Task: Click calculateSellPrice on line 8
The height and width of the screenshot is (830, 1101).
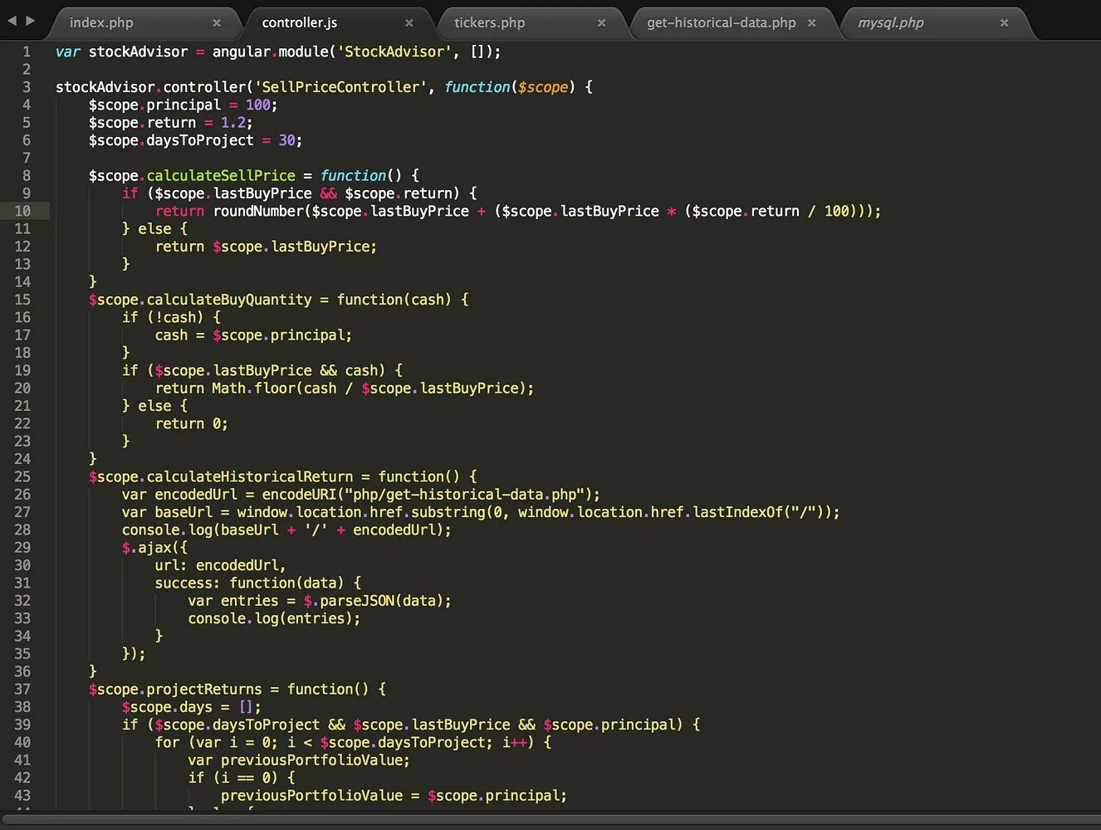Action: [221, 175]
